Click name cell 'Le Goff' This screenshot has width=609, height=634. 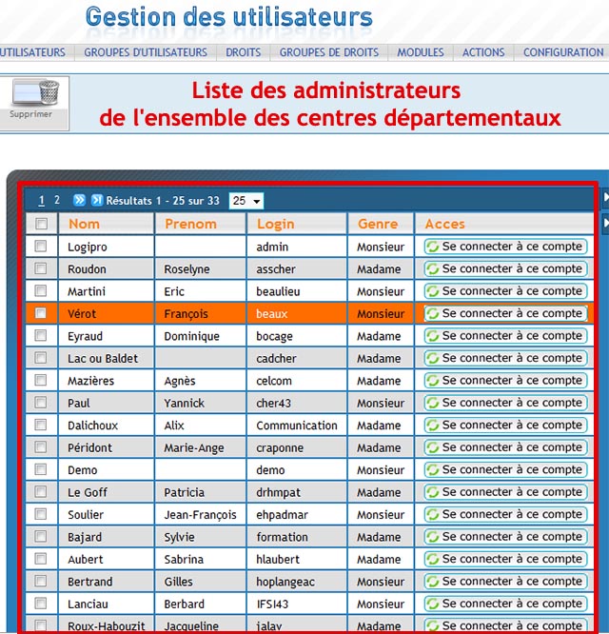click(x=88, y=492)
